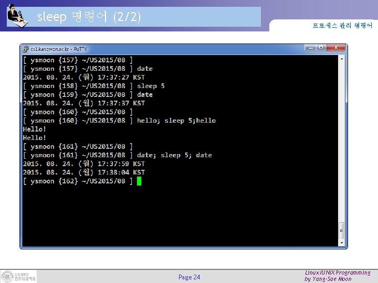Click the slide title 'sleep 명령어 (2/2)'
378x283 pixels.
pyautogui.click(x=89, y=17)
